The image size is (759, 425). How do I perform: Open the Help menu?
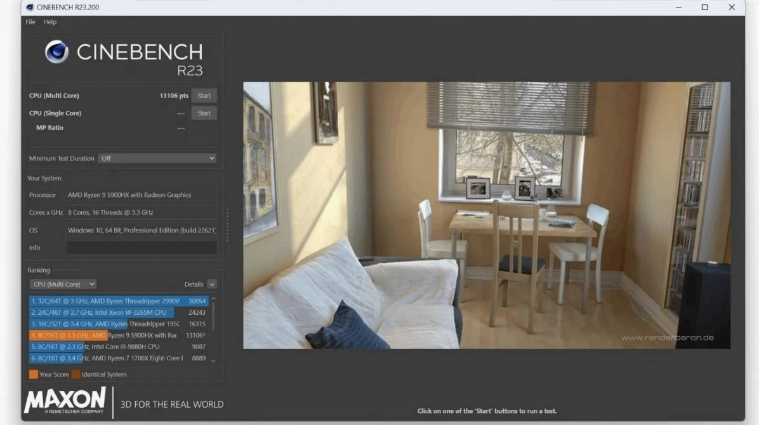click(x=49, y=21)
